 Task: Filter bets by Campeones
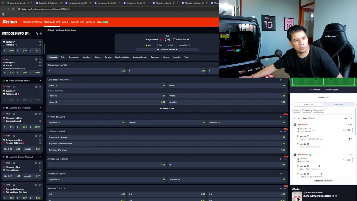(x=318, y=111)
